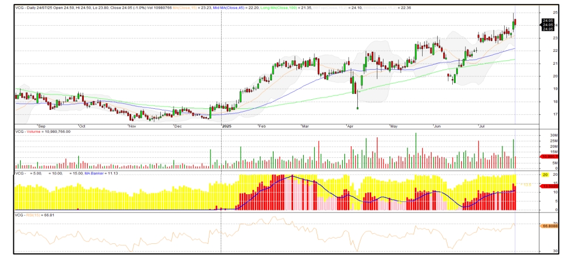Select the yellow 20 marker in banker pane
This screenshot has width=570, height=260.
coord(545,175)
